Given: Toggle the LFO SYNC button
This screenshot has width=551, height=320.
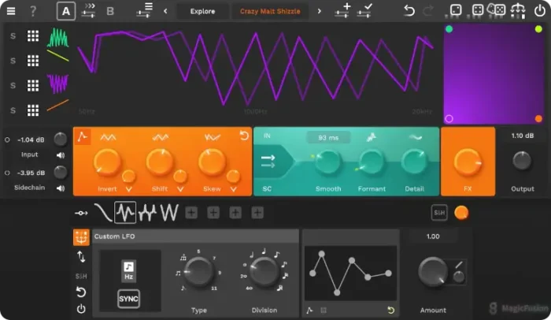Looking at the screenshot, I should pos(128,300).
